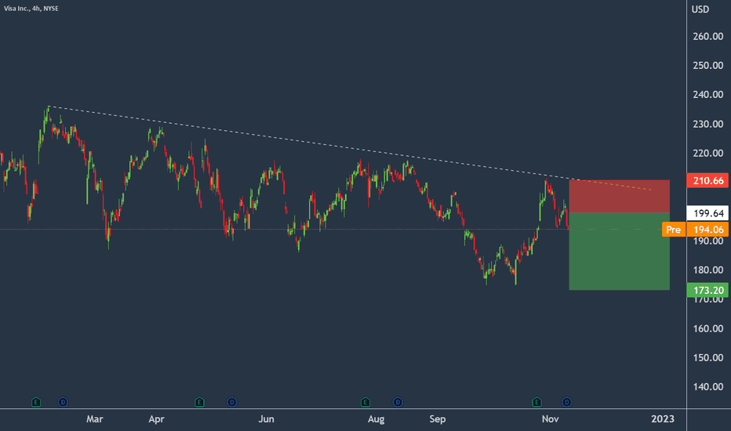Open the dividend D marker between Apr and Jun
Viewport: 731px width, 431px height.
pos(231,402)
